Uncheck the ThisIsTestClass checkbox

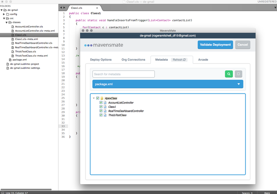(101, 115)
